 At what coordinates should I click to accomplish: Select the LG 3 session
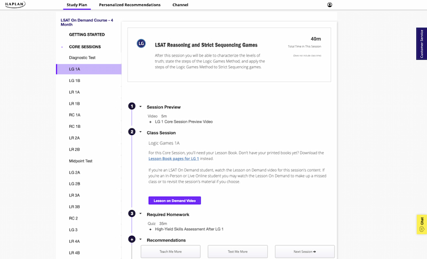[x=73, y=230]
